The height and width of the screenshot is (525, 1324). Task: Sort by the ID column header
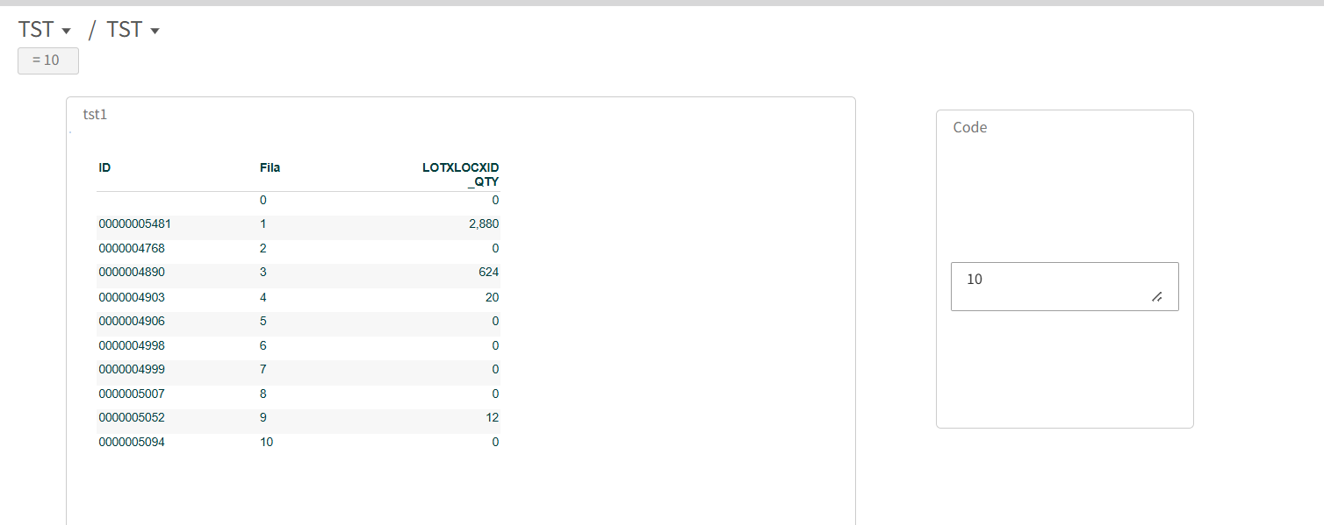(104, 167)
